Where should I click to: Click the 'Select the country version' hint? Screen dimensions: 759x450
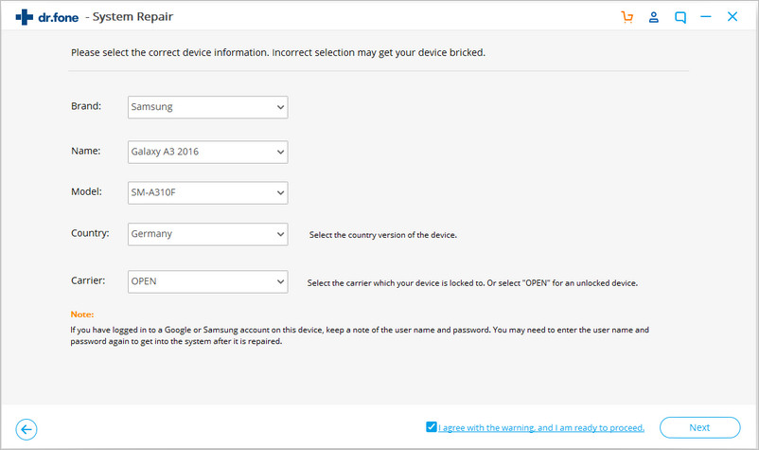tap(383, 235)
